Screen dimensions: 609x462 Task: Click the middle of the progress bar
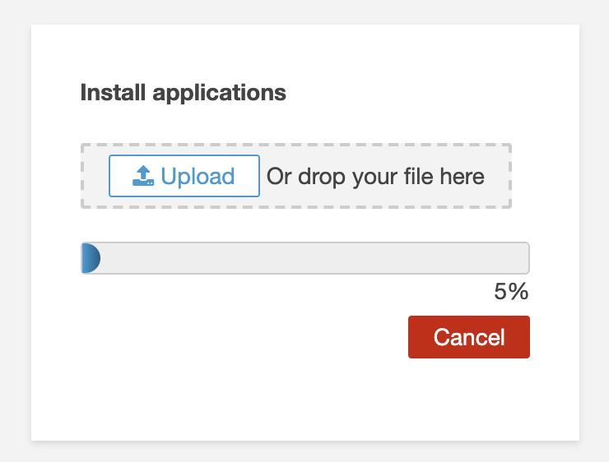coord(305,258)
